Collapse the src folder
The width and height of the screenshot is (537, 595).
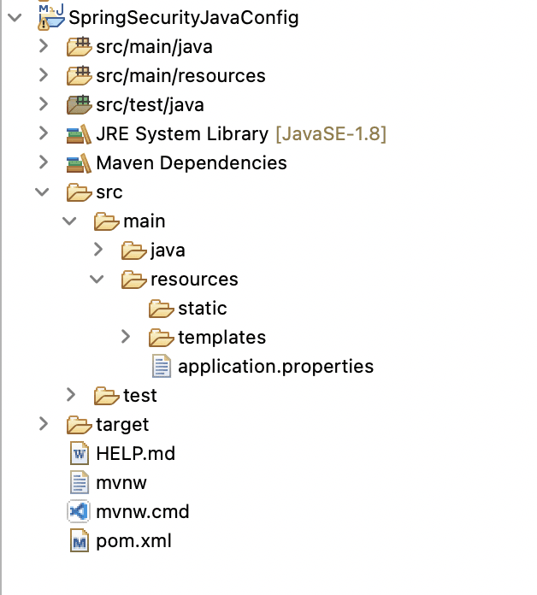pos(42,192)
